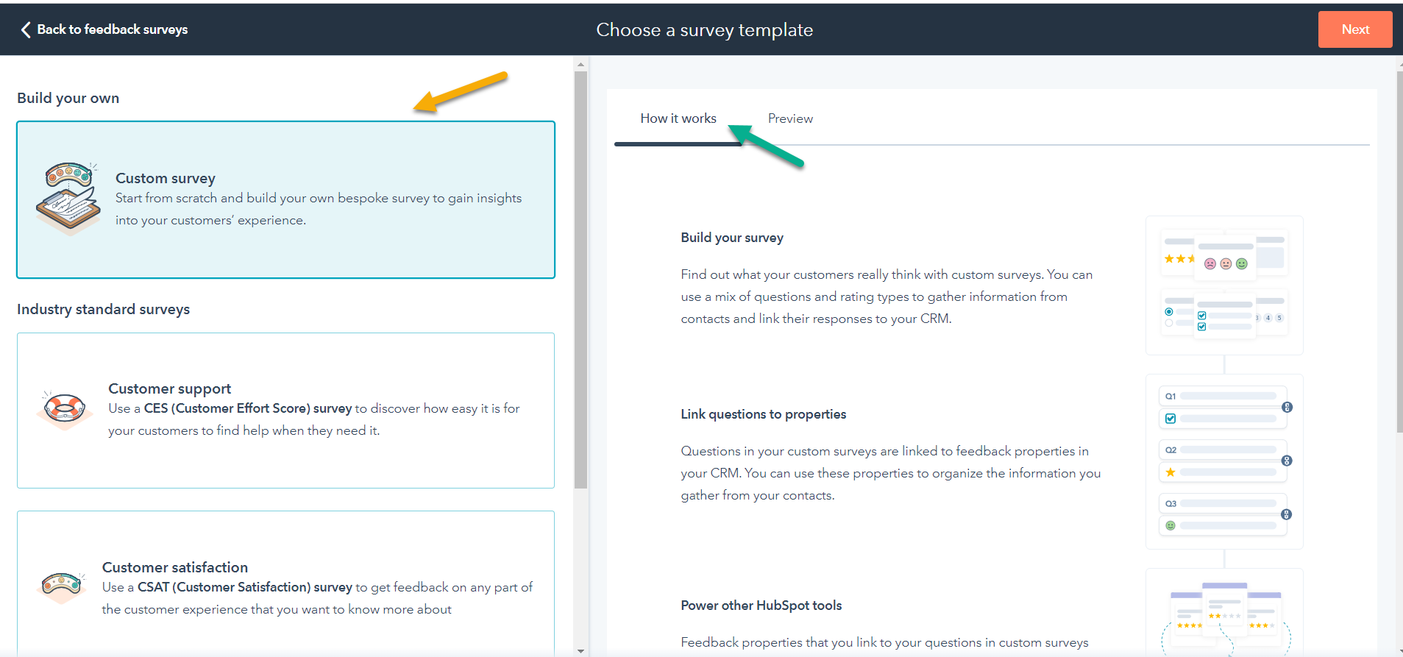Click the smiley icon beside Q3
Image resolution: width=1403 pixels, height=657 pixels.
point(1171,525)
